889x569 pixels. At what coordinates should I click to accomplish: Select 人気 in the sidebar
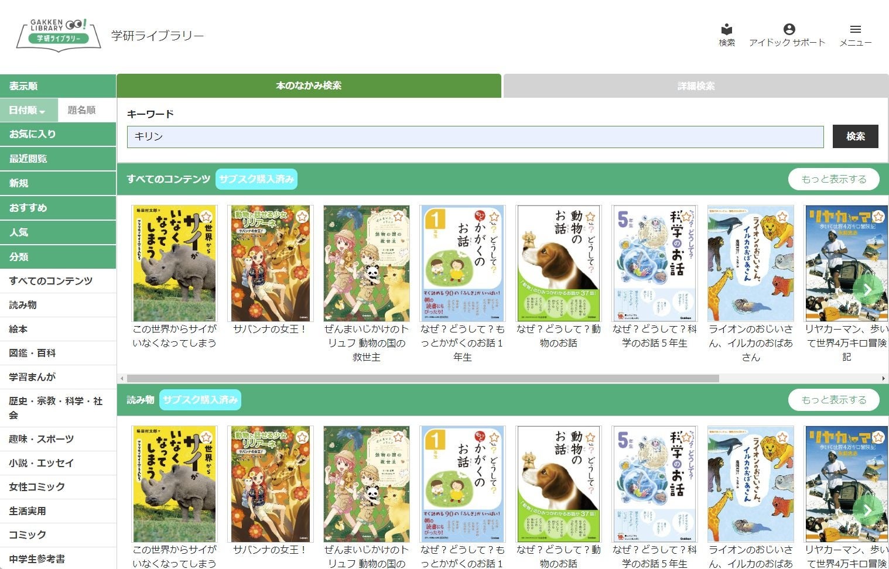[x=58, y=232]
